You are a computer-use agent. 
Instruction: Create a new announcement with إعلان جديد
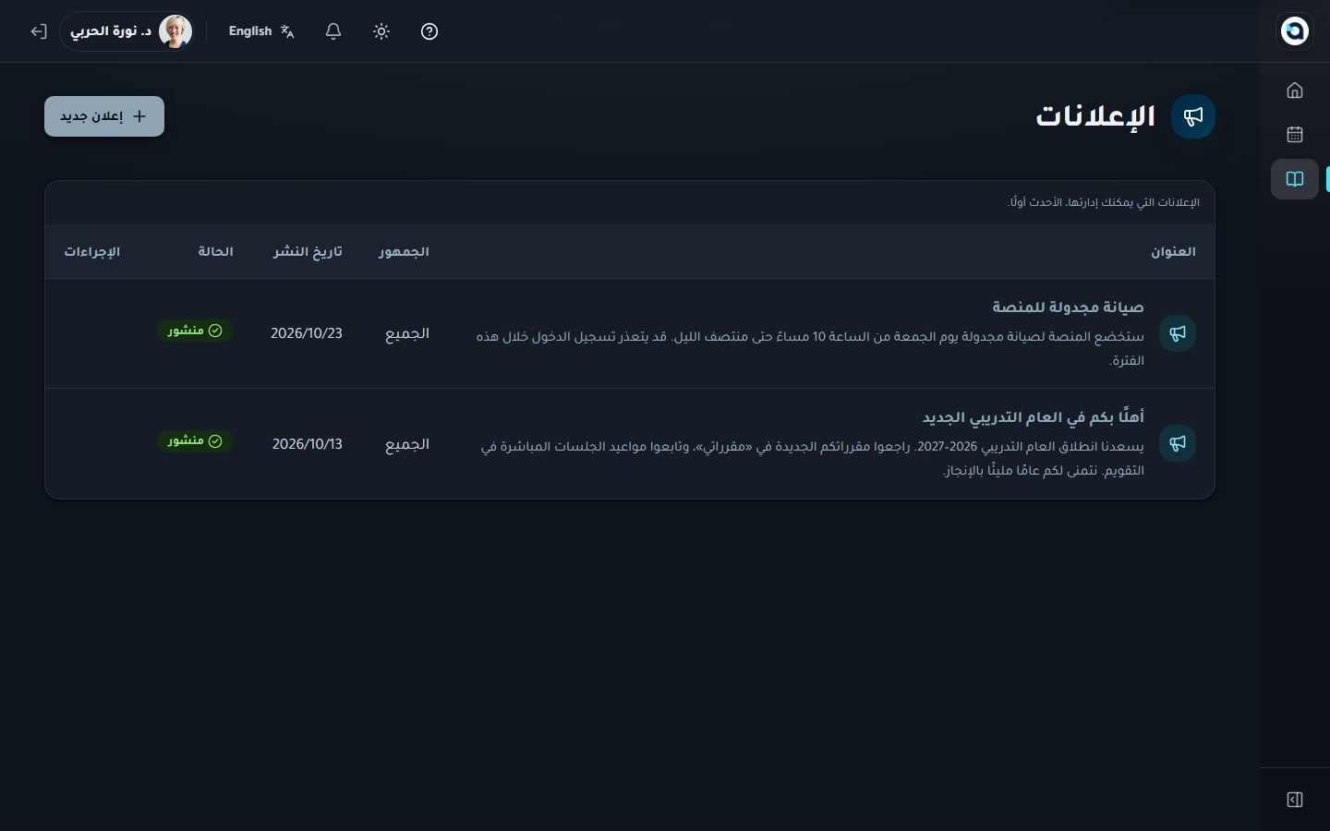coord(104,116)
